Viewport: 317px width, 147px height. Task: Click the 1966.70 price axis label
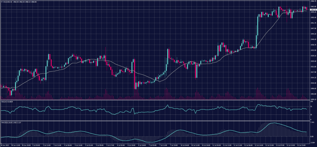point(312,1)
